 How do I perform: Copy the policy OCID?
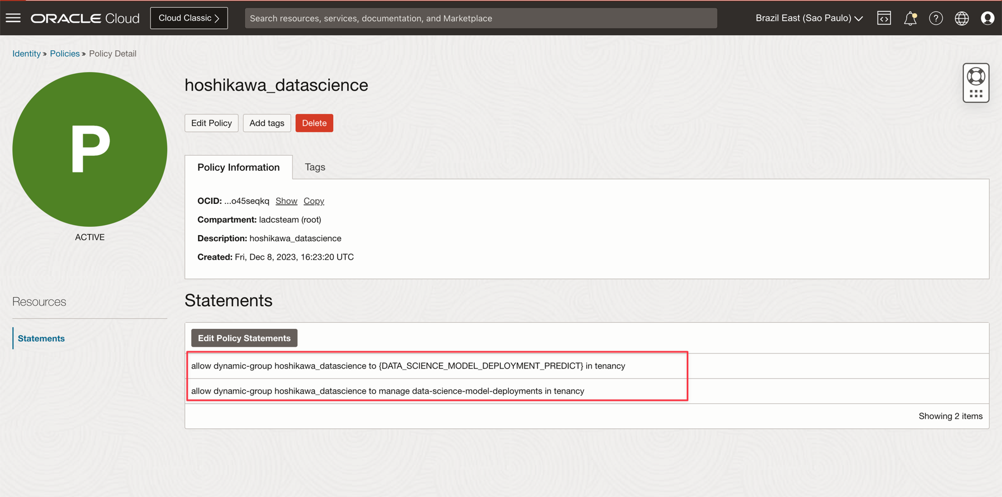(314, 201)
